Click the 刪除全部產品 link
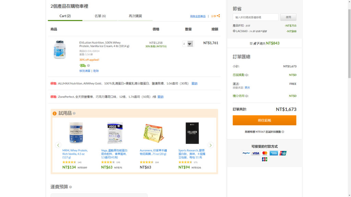 coord(198,16)
